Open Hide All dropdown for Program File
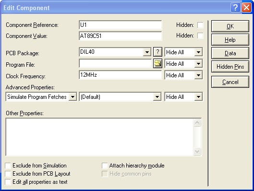This screenshot has height=191, width=254. (x=198, y=64)
